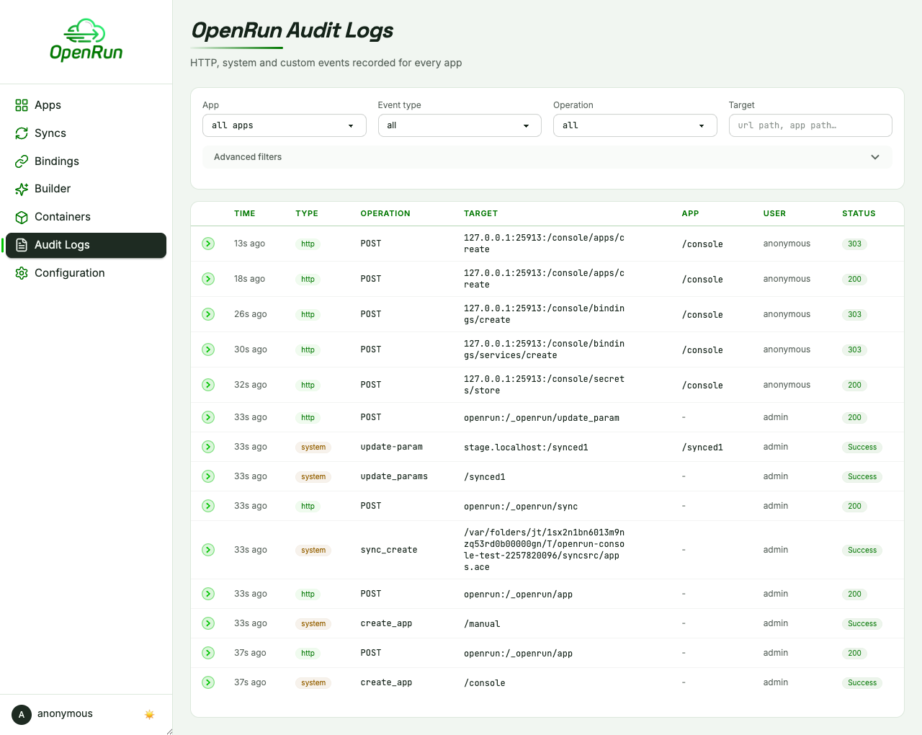Click the Configuration gear icon in sidebar
This screenshot has height=735, width=922.
[22, 273]
